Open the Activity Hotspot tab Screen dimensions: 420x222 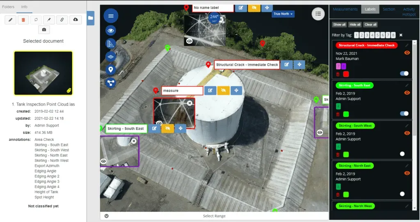pyautogui.click(x=409, y=11)
